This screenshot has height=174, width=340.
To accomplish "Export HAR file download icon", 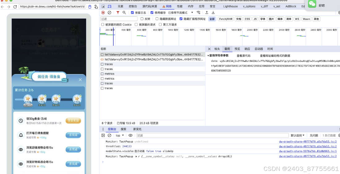I will point(213,13).
